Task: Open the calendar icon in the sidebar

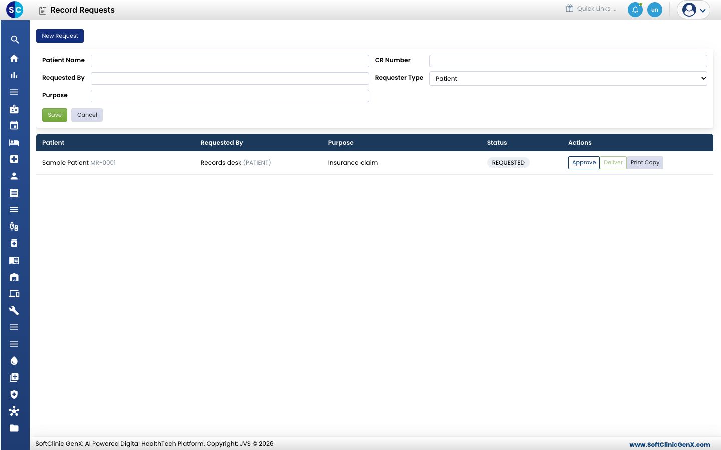Action: 14,126
